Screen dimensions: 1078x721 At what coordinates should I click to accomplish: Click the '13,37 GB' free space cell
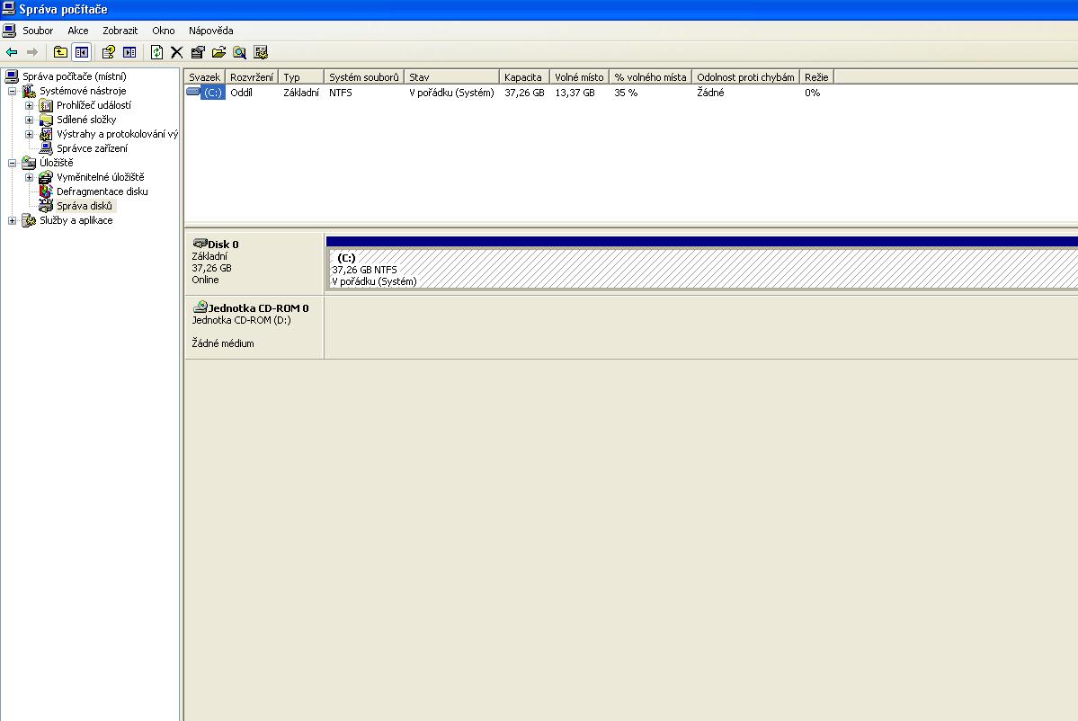pos(575,92)
